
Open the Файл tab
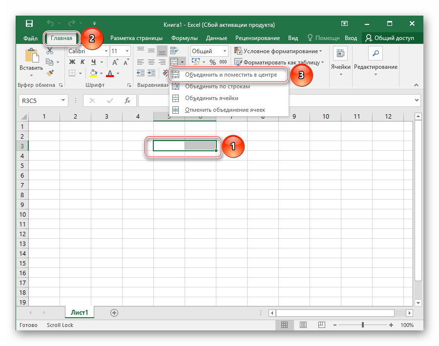[30, 38]
